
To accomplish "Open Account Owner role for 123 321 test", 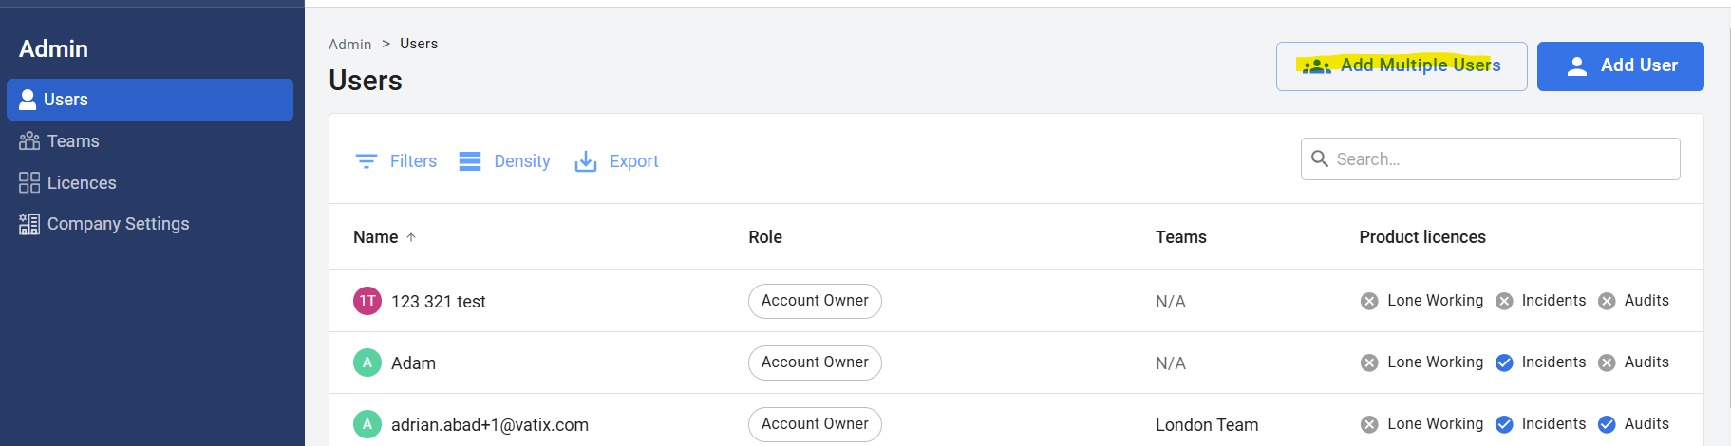I will tap(815, 301).
